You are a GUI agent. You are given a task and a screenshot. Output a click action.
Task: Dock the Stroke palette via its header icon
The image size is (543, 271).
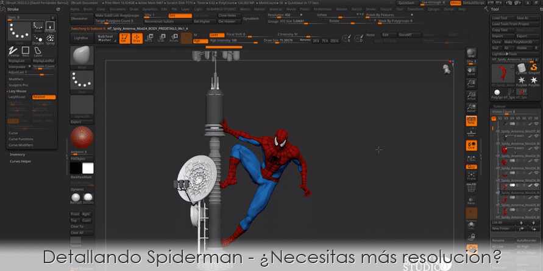(58, 9)
